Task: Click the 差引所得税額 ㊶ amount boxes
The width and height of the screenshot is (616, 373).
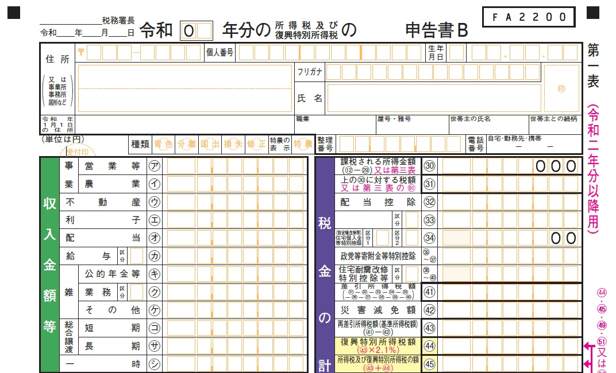Action: coord(510,292)
